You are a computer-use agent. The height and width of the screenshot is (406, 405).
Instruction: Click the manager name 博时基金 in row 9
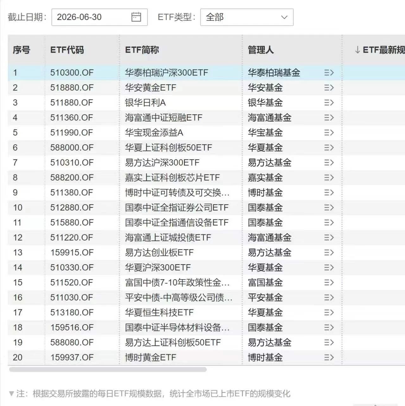coord(265,193)
